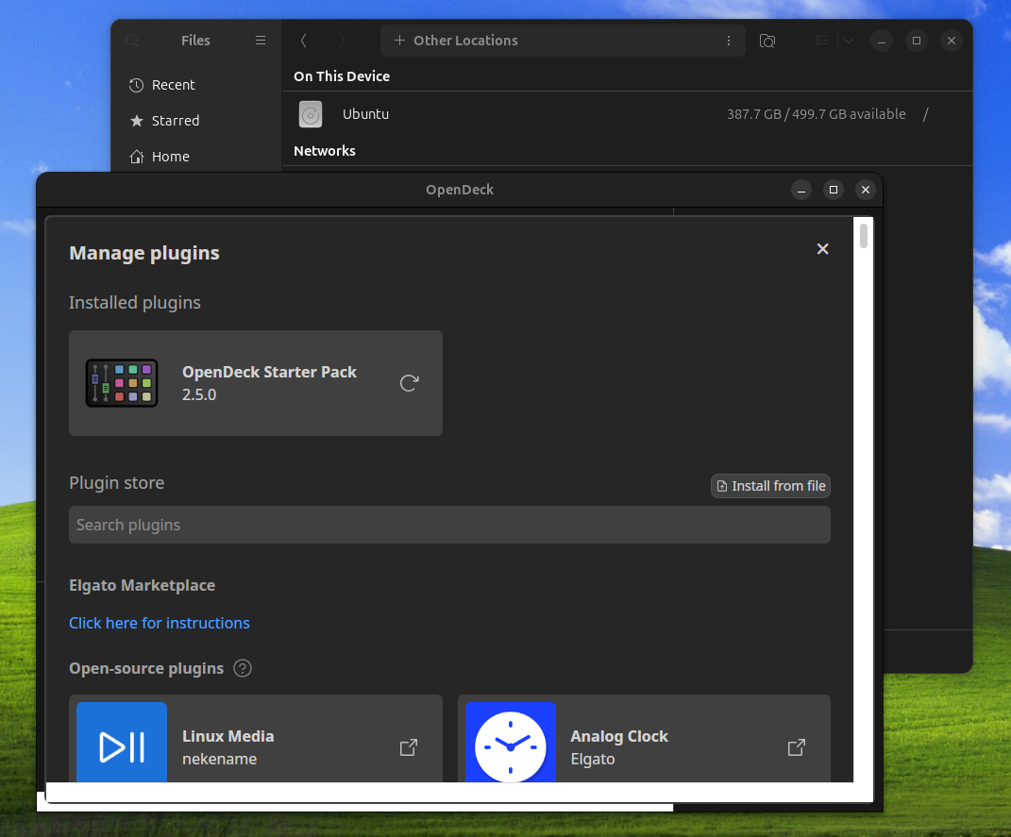
Task: Open search in the Files window
Action: pos(132,41)
